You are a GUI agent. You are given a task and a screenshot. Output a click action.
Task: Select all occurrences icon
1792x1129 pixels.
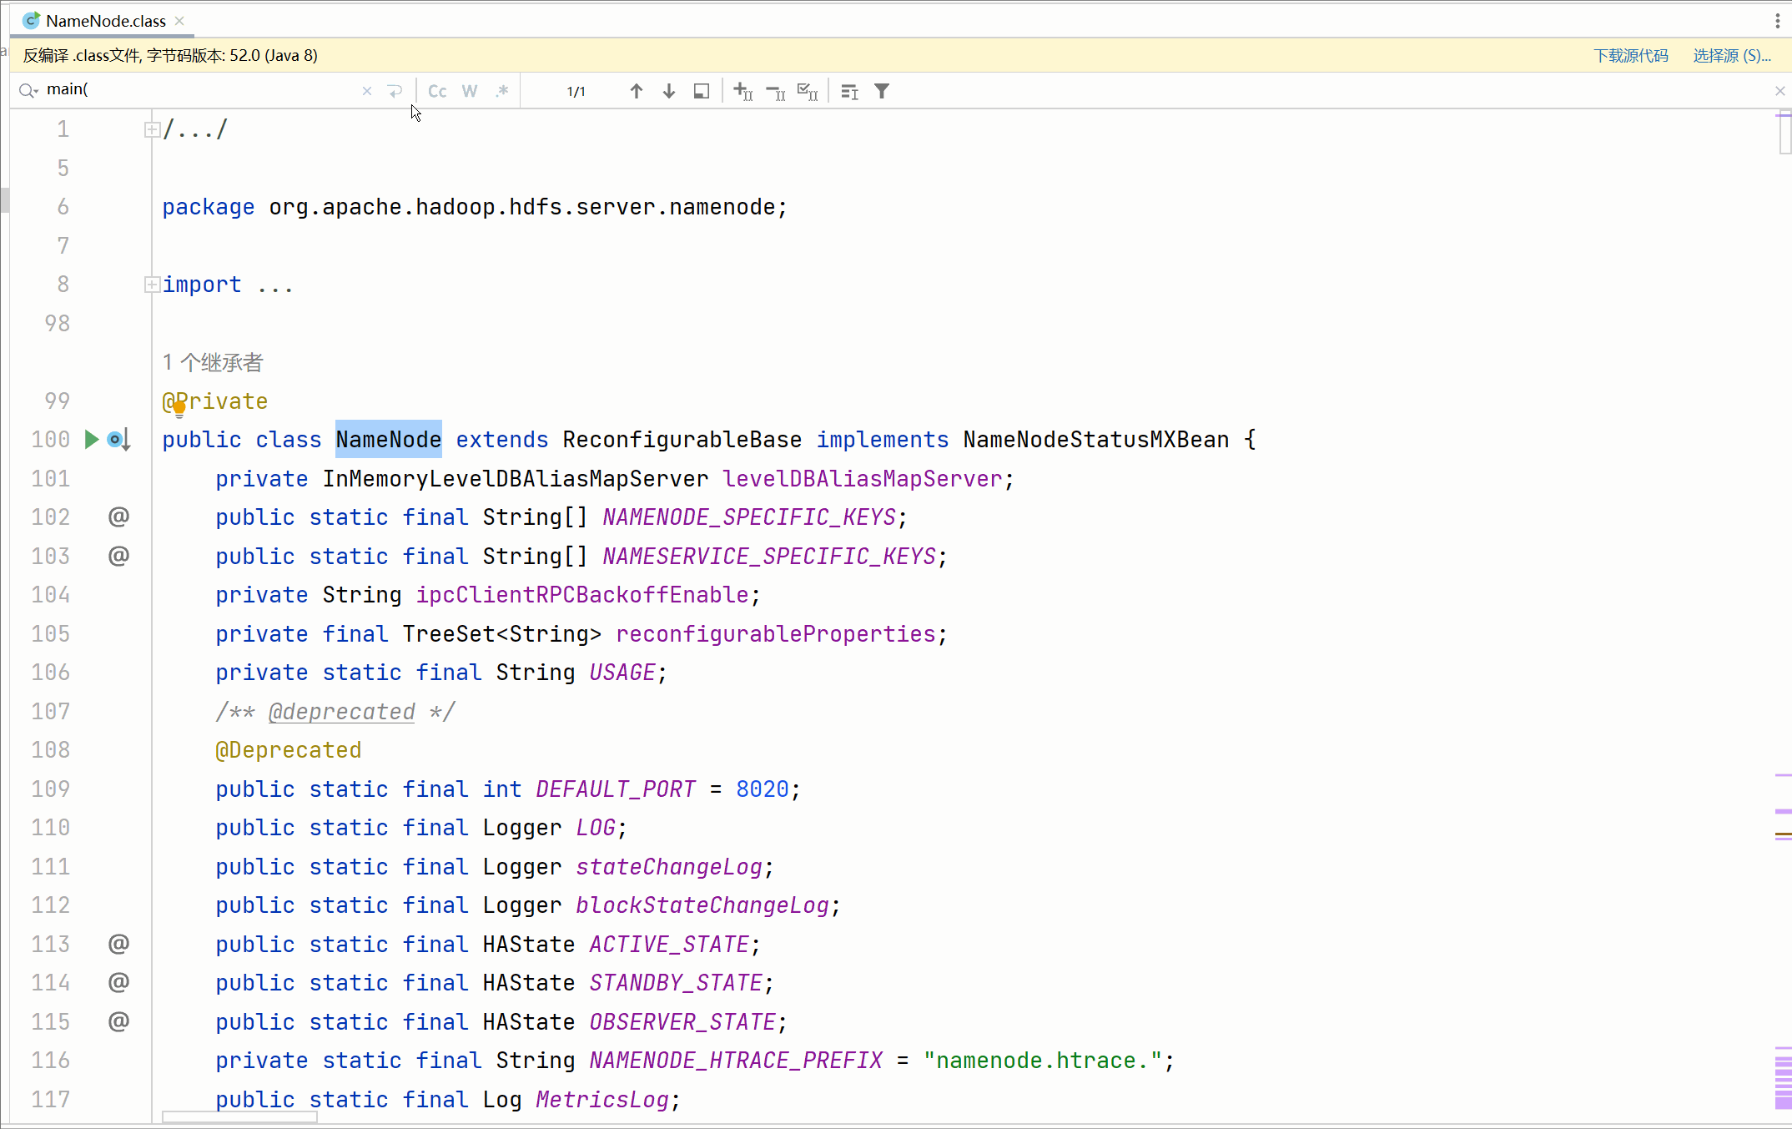pos(807,91)
